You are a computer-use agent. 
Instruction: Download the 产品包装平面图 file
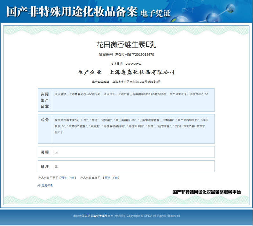click(71, 178)
